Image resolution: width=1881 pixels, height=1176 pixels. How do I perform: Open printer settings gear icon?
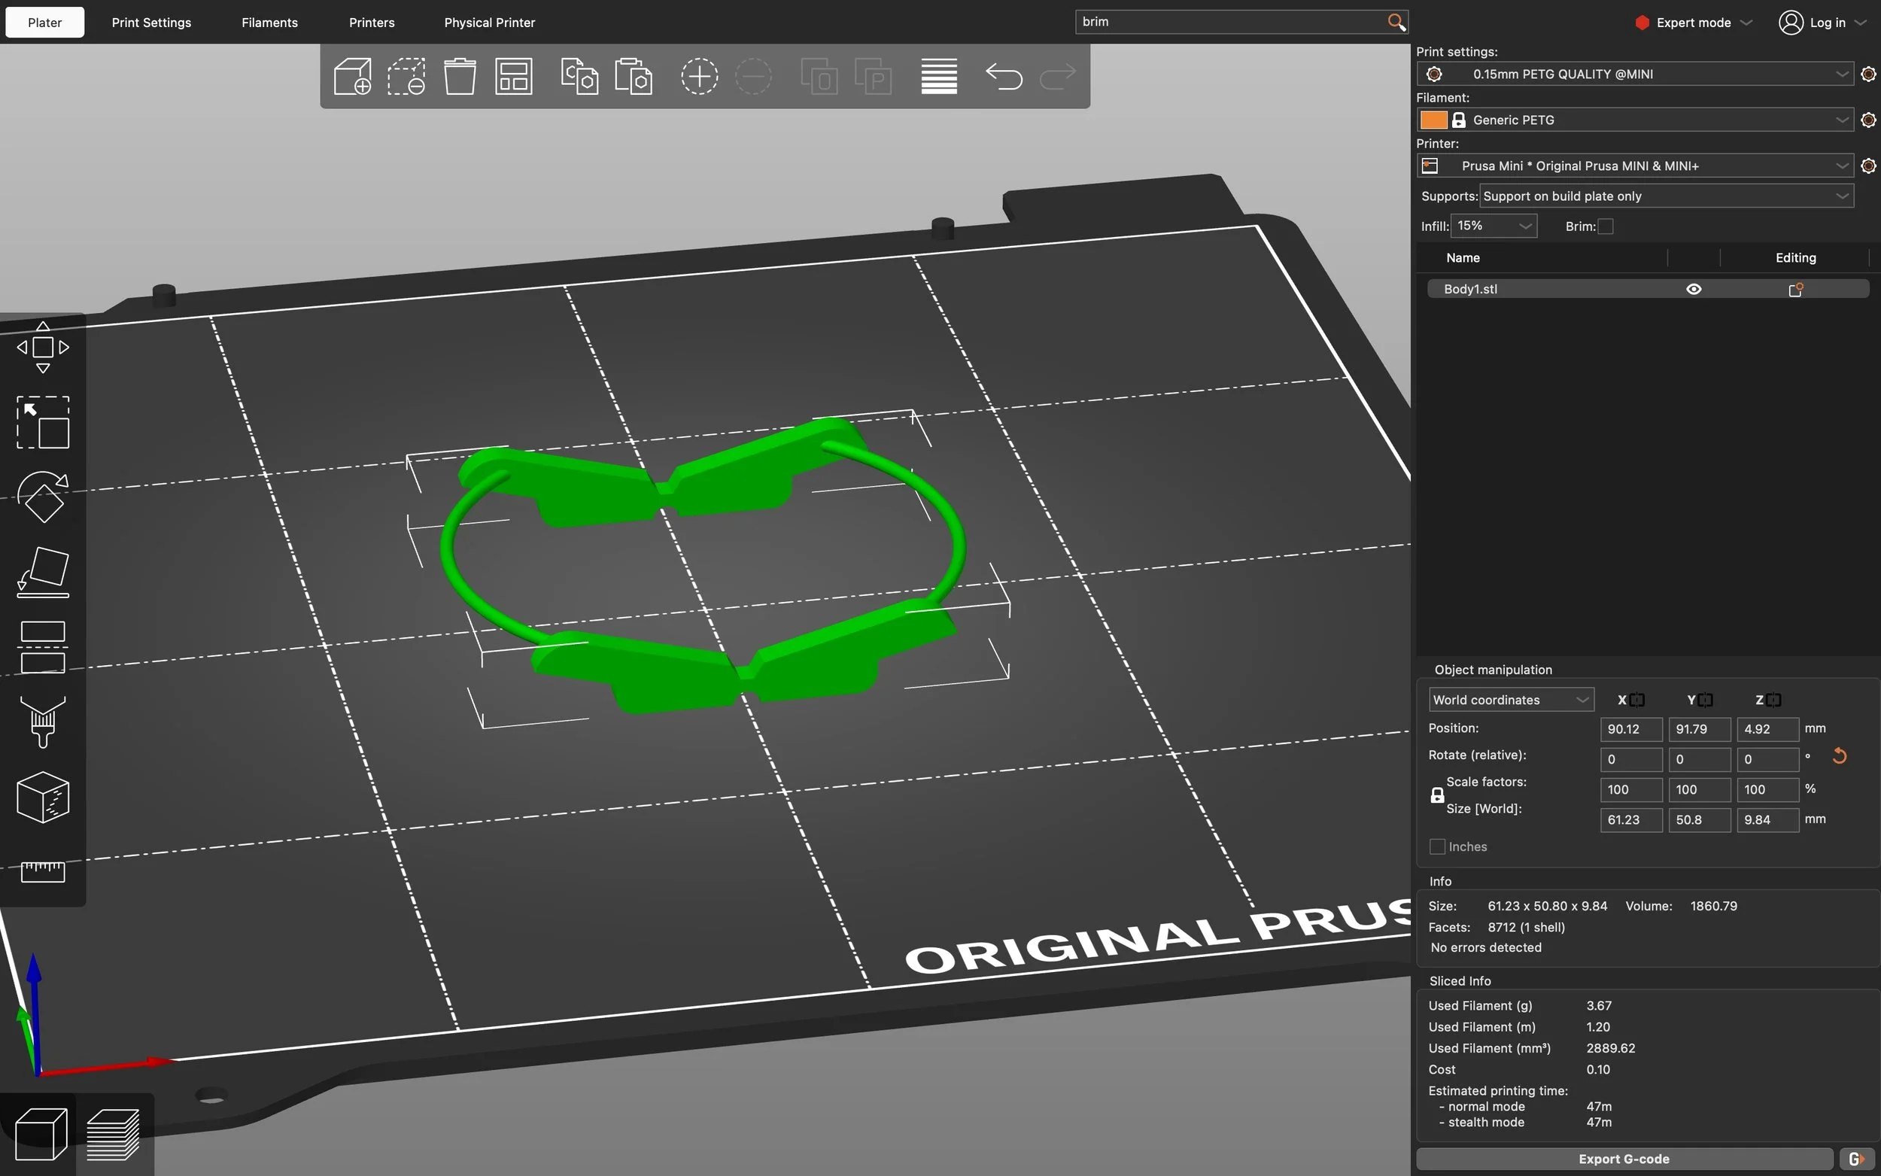[1868, 166]
